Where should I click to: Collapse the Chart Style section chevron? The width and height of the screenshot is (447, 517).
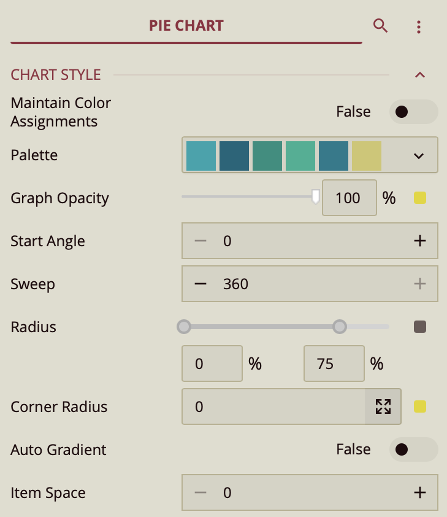click(x=420, y=75)
